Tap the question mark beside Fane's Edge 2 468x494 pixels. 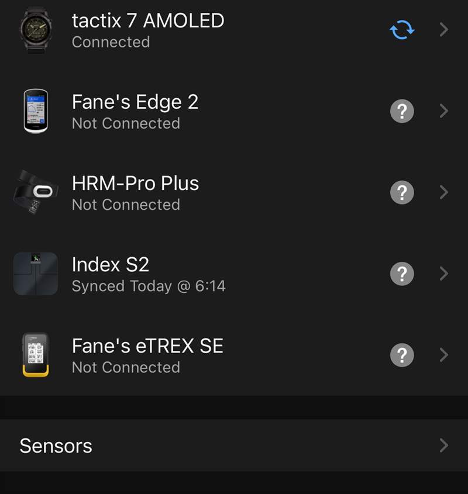point(402,111)
